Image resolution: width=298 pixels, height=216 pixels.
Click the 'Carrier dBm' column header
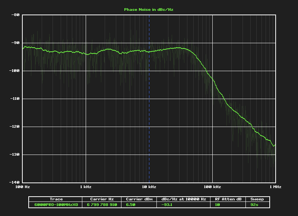(x=139, y=199)
